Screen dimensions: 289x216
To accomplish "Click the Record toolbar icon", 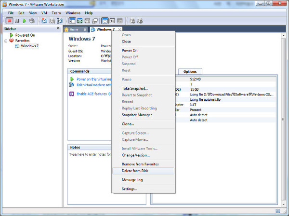I will click(132, 21).
